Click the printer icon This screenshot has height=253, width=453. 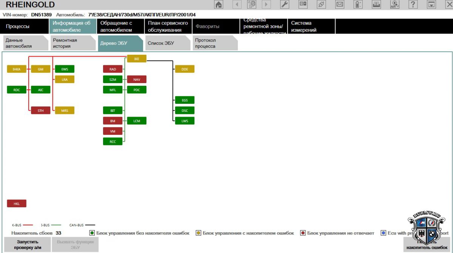[376, 5]
